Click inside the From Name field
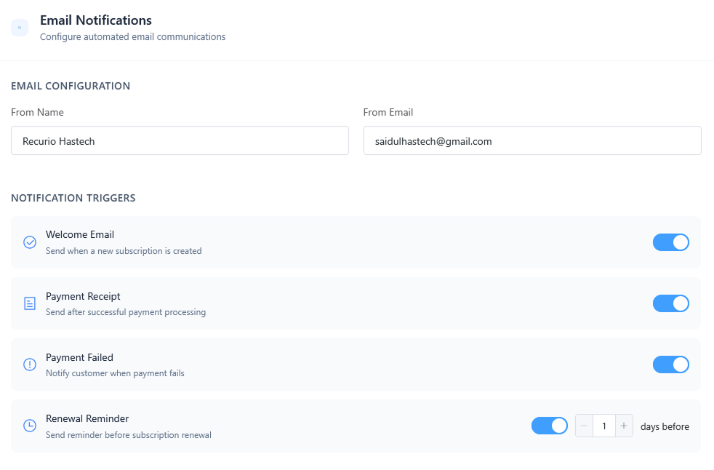 pyautogui.click(x=180, y=140)
